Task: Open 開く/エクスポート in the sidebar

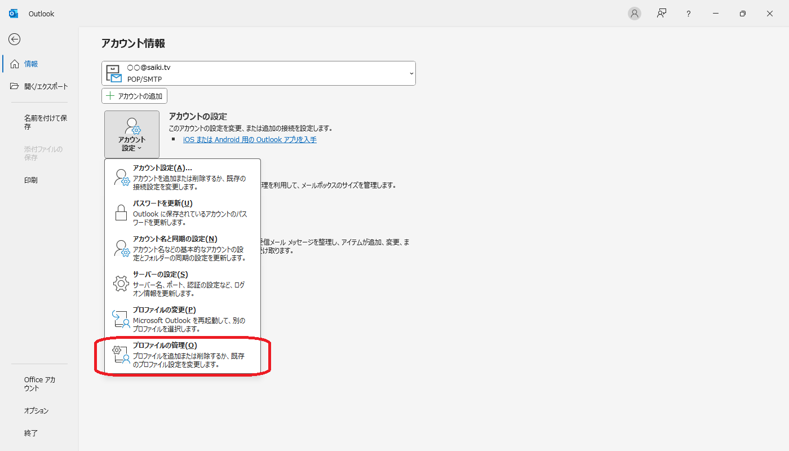Action: point(45,86)
